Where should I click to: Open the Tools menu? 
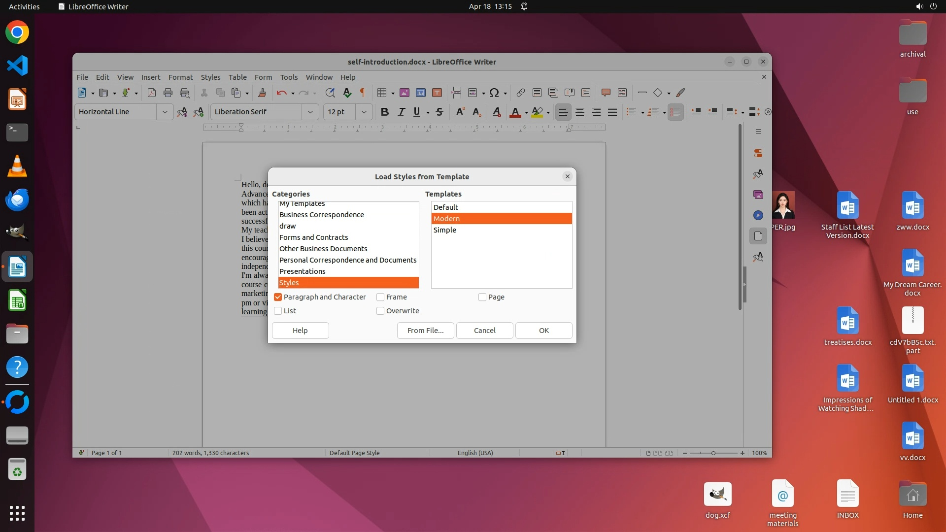pyautogui.click(x=289, y=77)
